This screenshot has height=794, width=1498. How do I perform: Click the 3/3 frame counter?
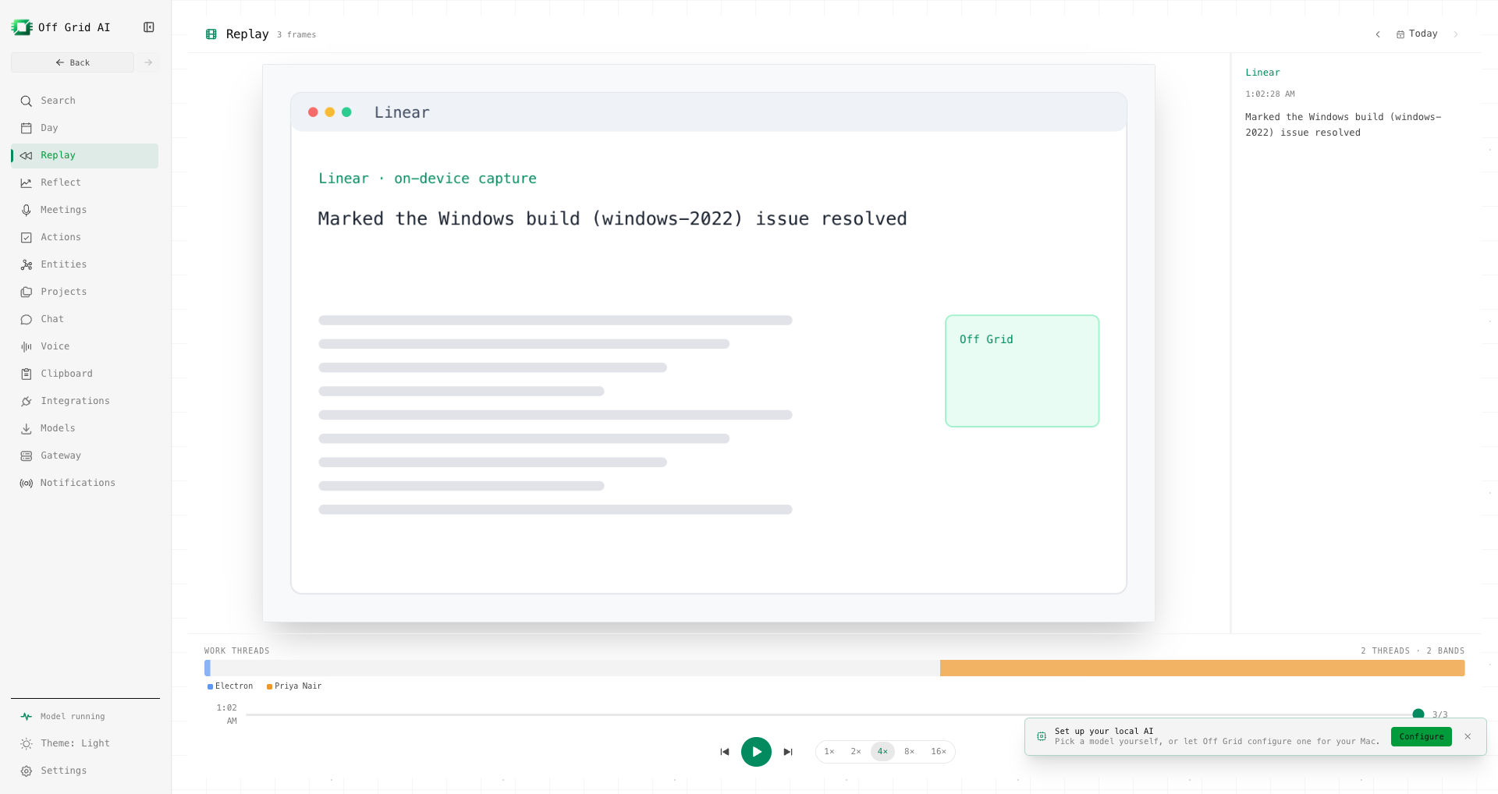(x=1440, y=714)
